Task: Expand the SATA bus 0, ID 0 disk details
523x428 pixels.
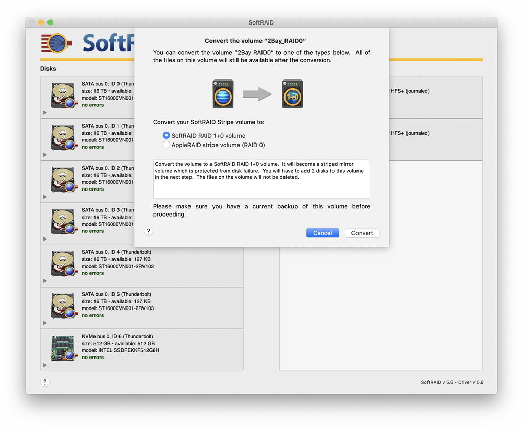Action: pos(45,113)
